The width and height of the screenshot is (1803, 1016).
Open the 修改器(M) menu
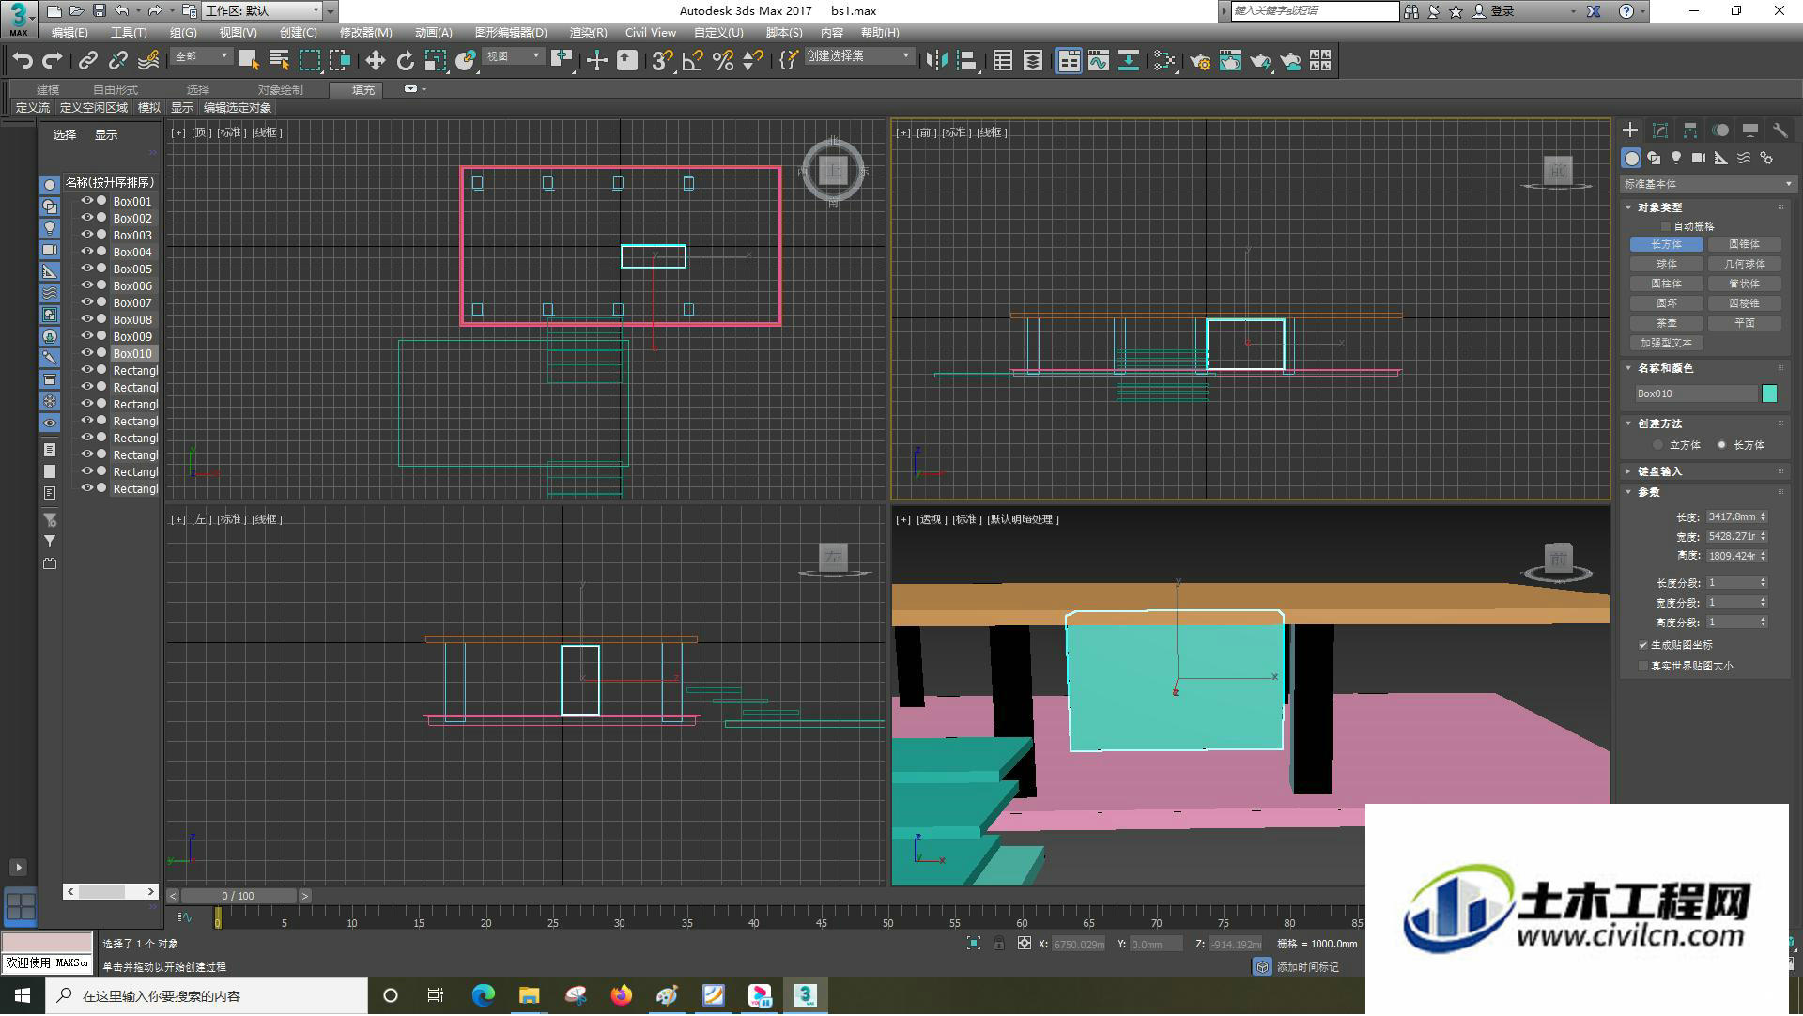pos(365,33)
